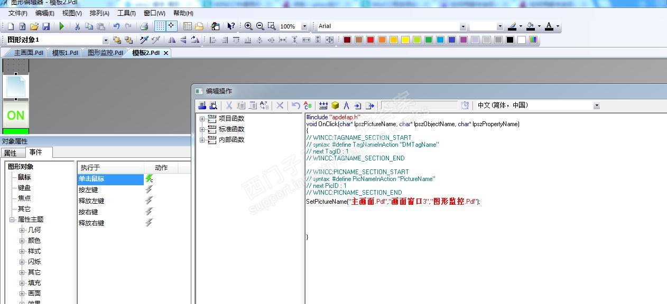Image resolution: width=667 pixels, height=304 pixels.
Task: Select 键盘 in the event tree
Action: tap(24, 188)
